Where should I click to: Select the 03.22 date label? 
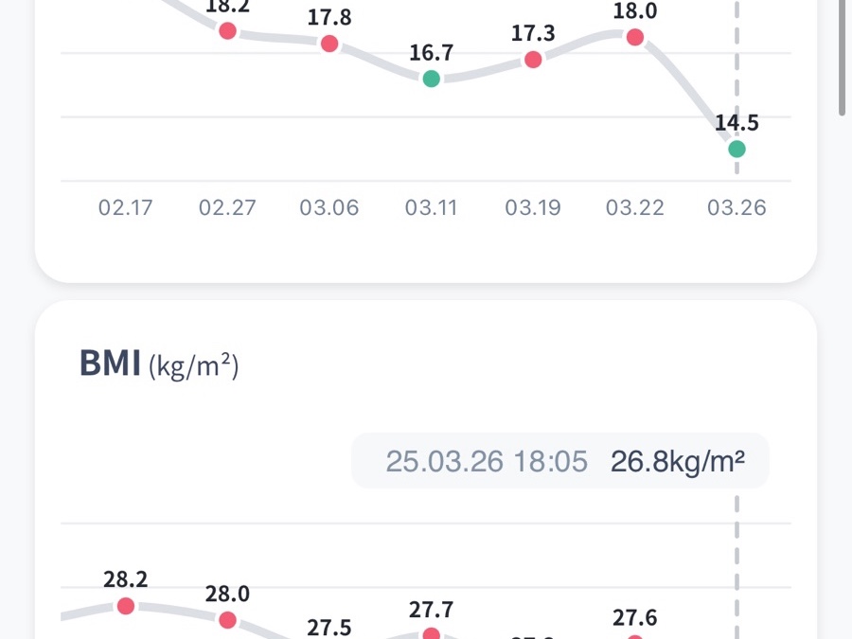tap(634, 208)
